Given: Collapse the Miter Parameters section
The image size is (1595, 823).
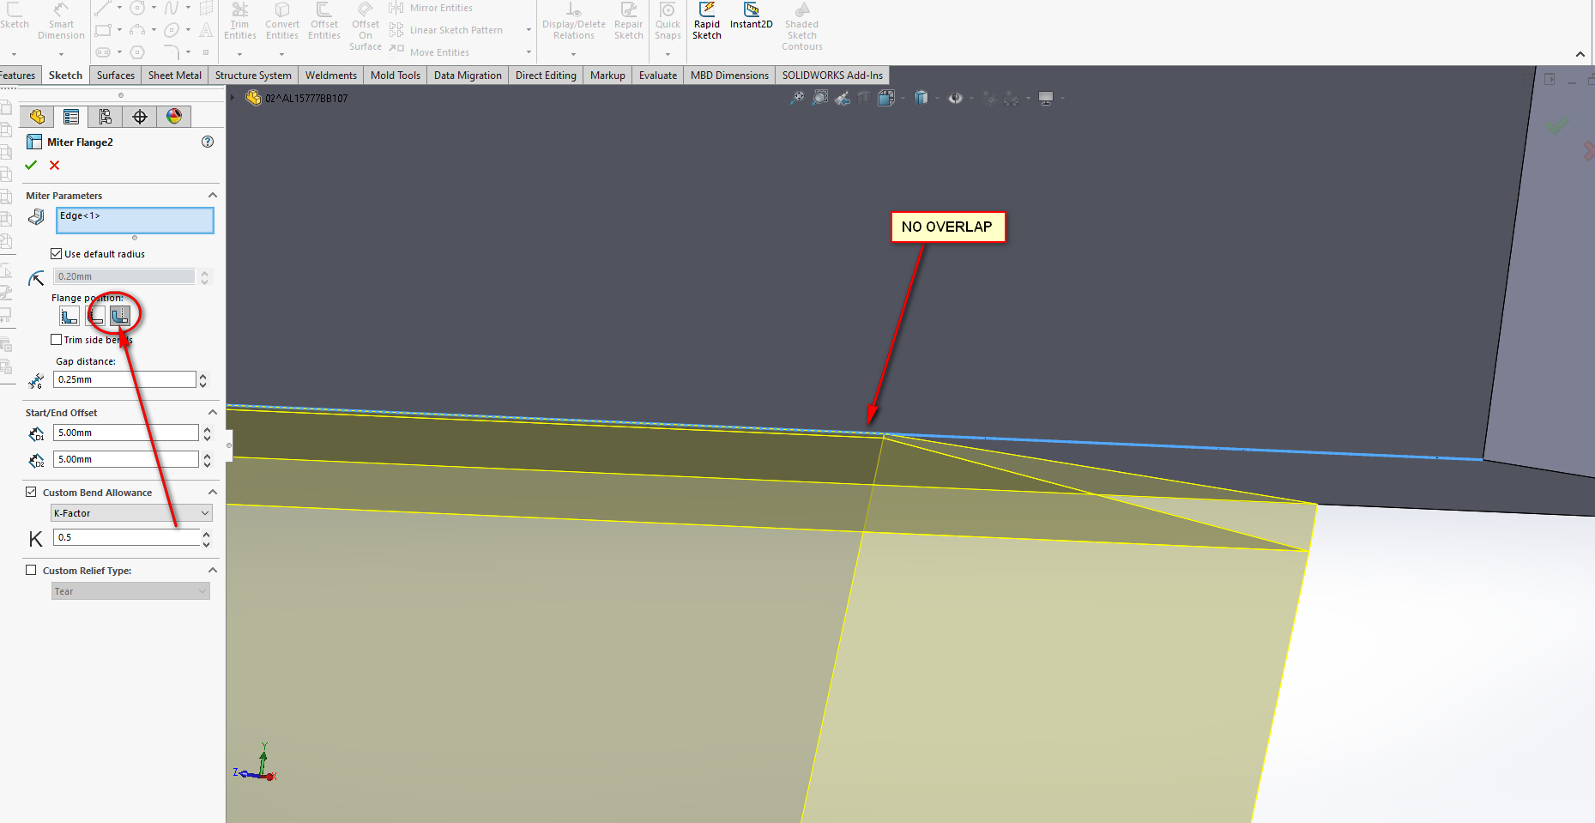Looking at the screenshot, I should pos(213,196).
